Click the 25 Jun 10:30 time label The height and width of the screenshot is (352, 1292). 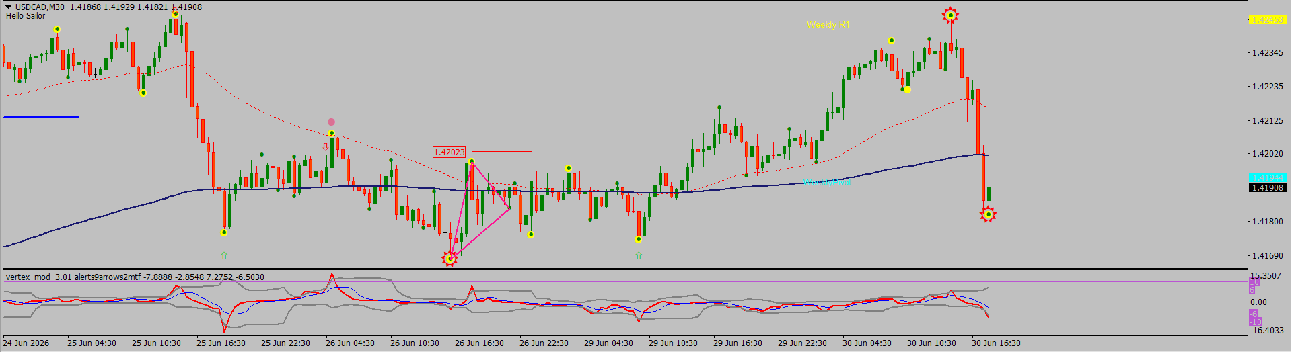click(x=156, y=343)
